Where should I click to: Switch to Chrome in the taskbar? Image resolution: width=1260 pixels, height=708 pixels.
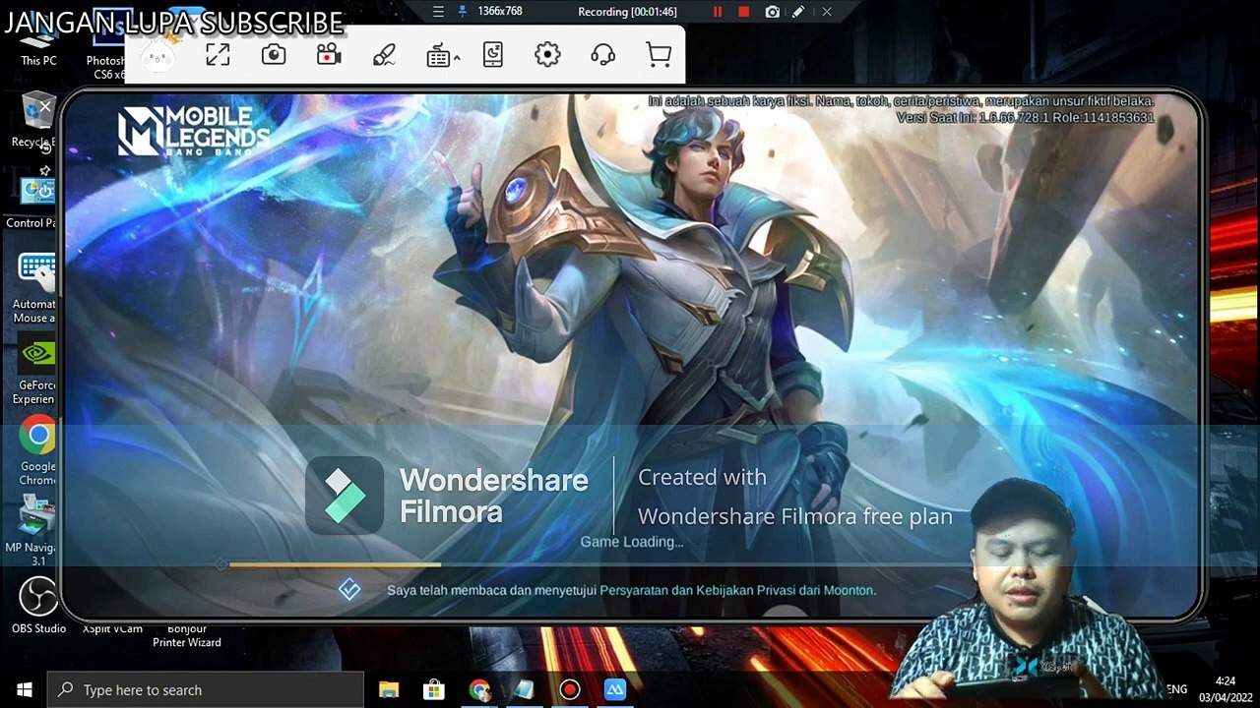[x=479, y=689]
